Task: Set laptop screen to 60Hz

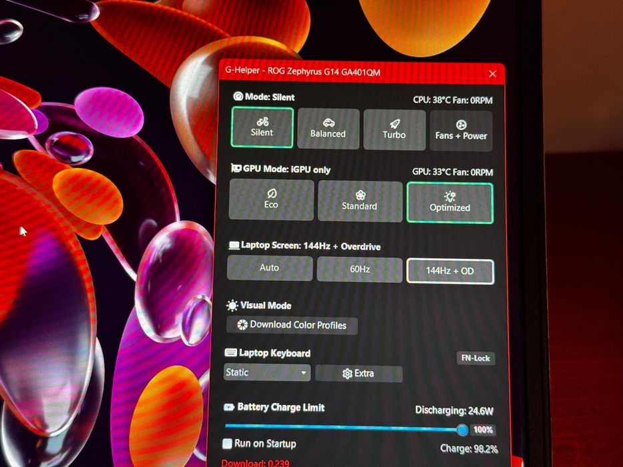Action: coord(359,270)
